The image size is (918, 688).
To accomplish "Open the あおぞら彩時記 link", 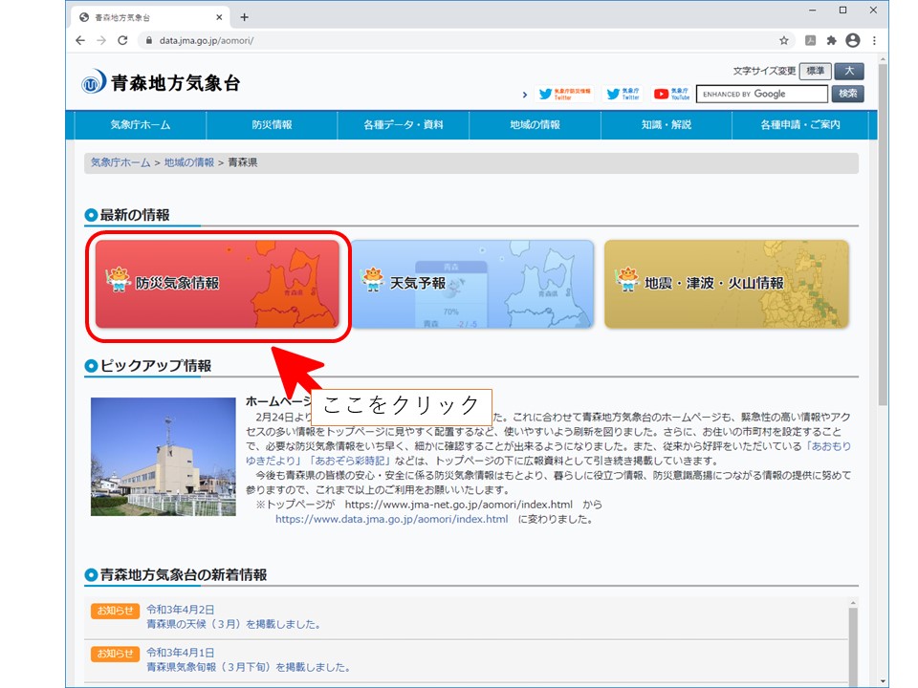I will [350, 461].
